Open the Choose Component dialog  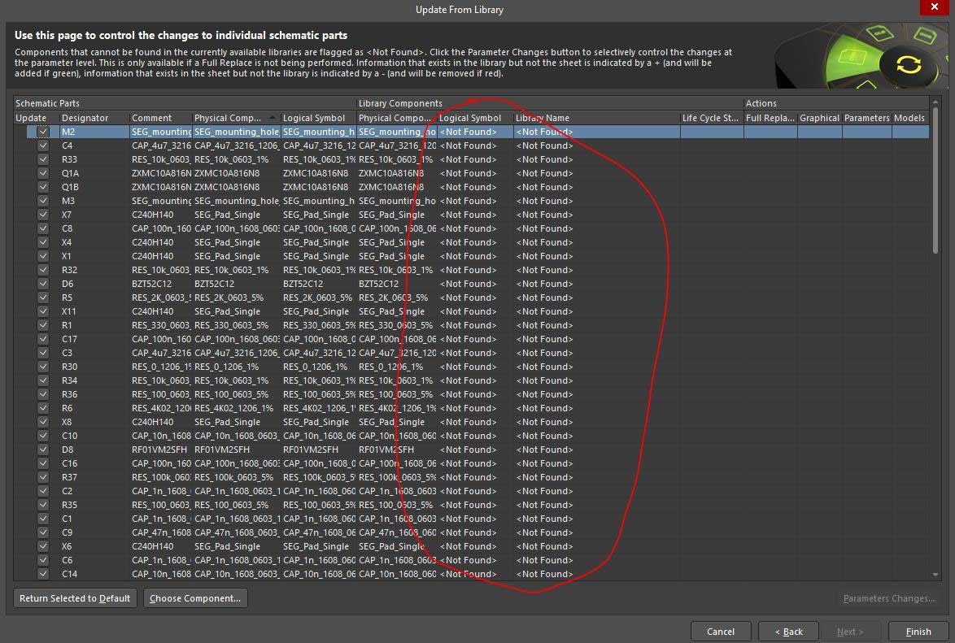(195, 598)
